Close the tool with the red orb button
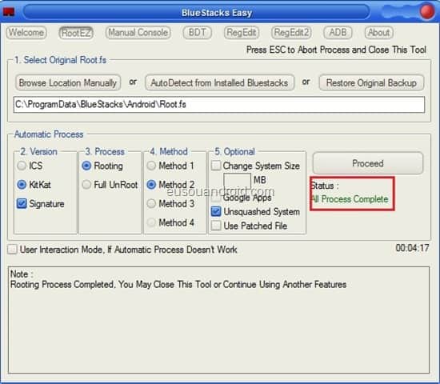The height and width of the screenshot is (384, 440). [x=427, y=11]
